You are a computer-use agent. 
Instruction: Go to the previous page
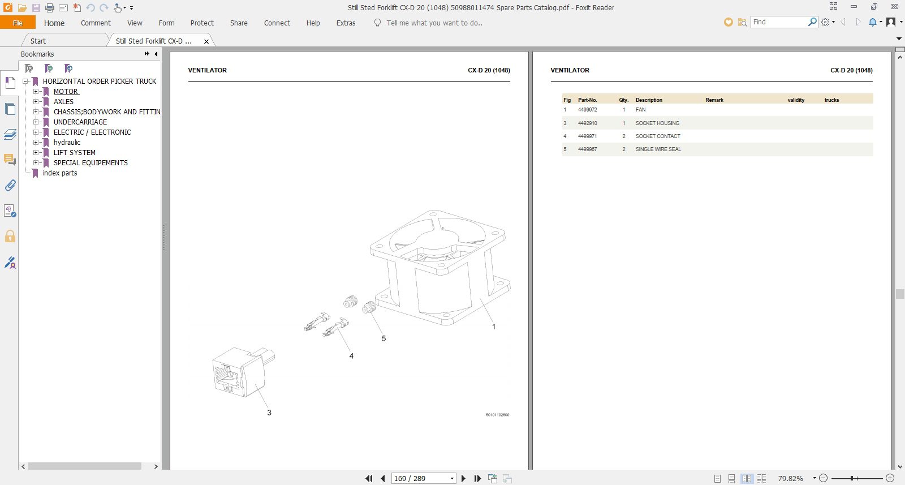click(x=383, y=478)
